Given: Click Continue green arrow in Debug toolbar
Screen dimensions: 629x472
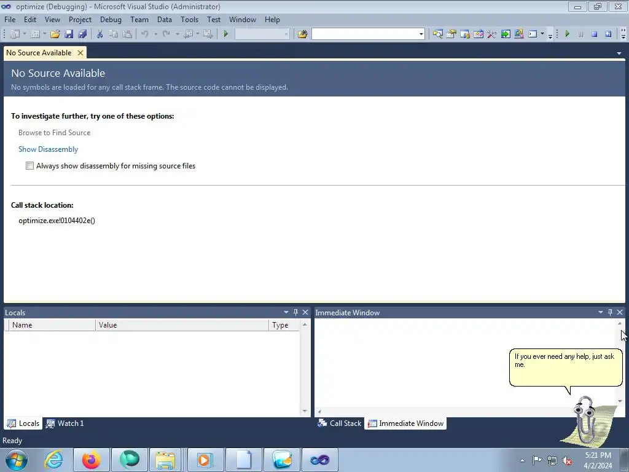Looking at the screenshot, I should coord(567,34).
